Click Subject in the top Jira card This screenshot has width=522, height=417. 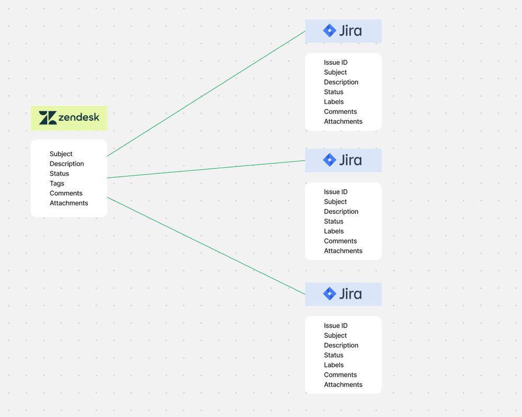(335, 73)
